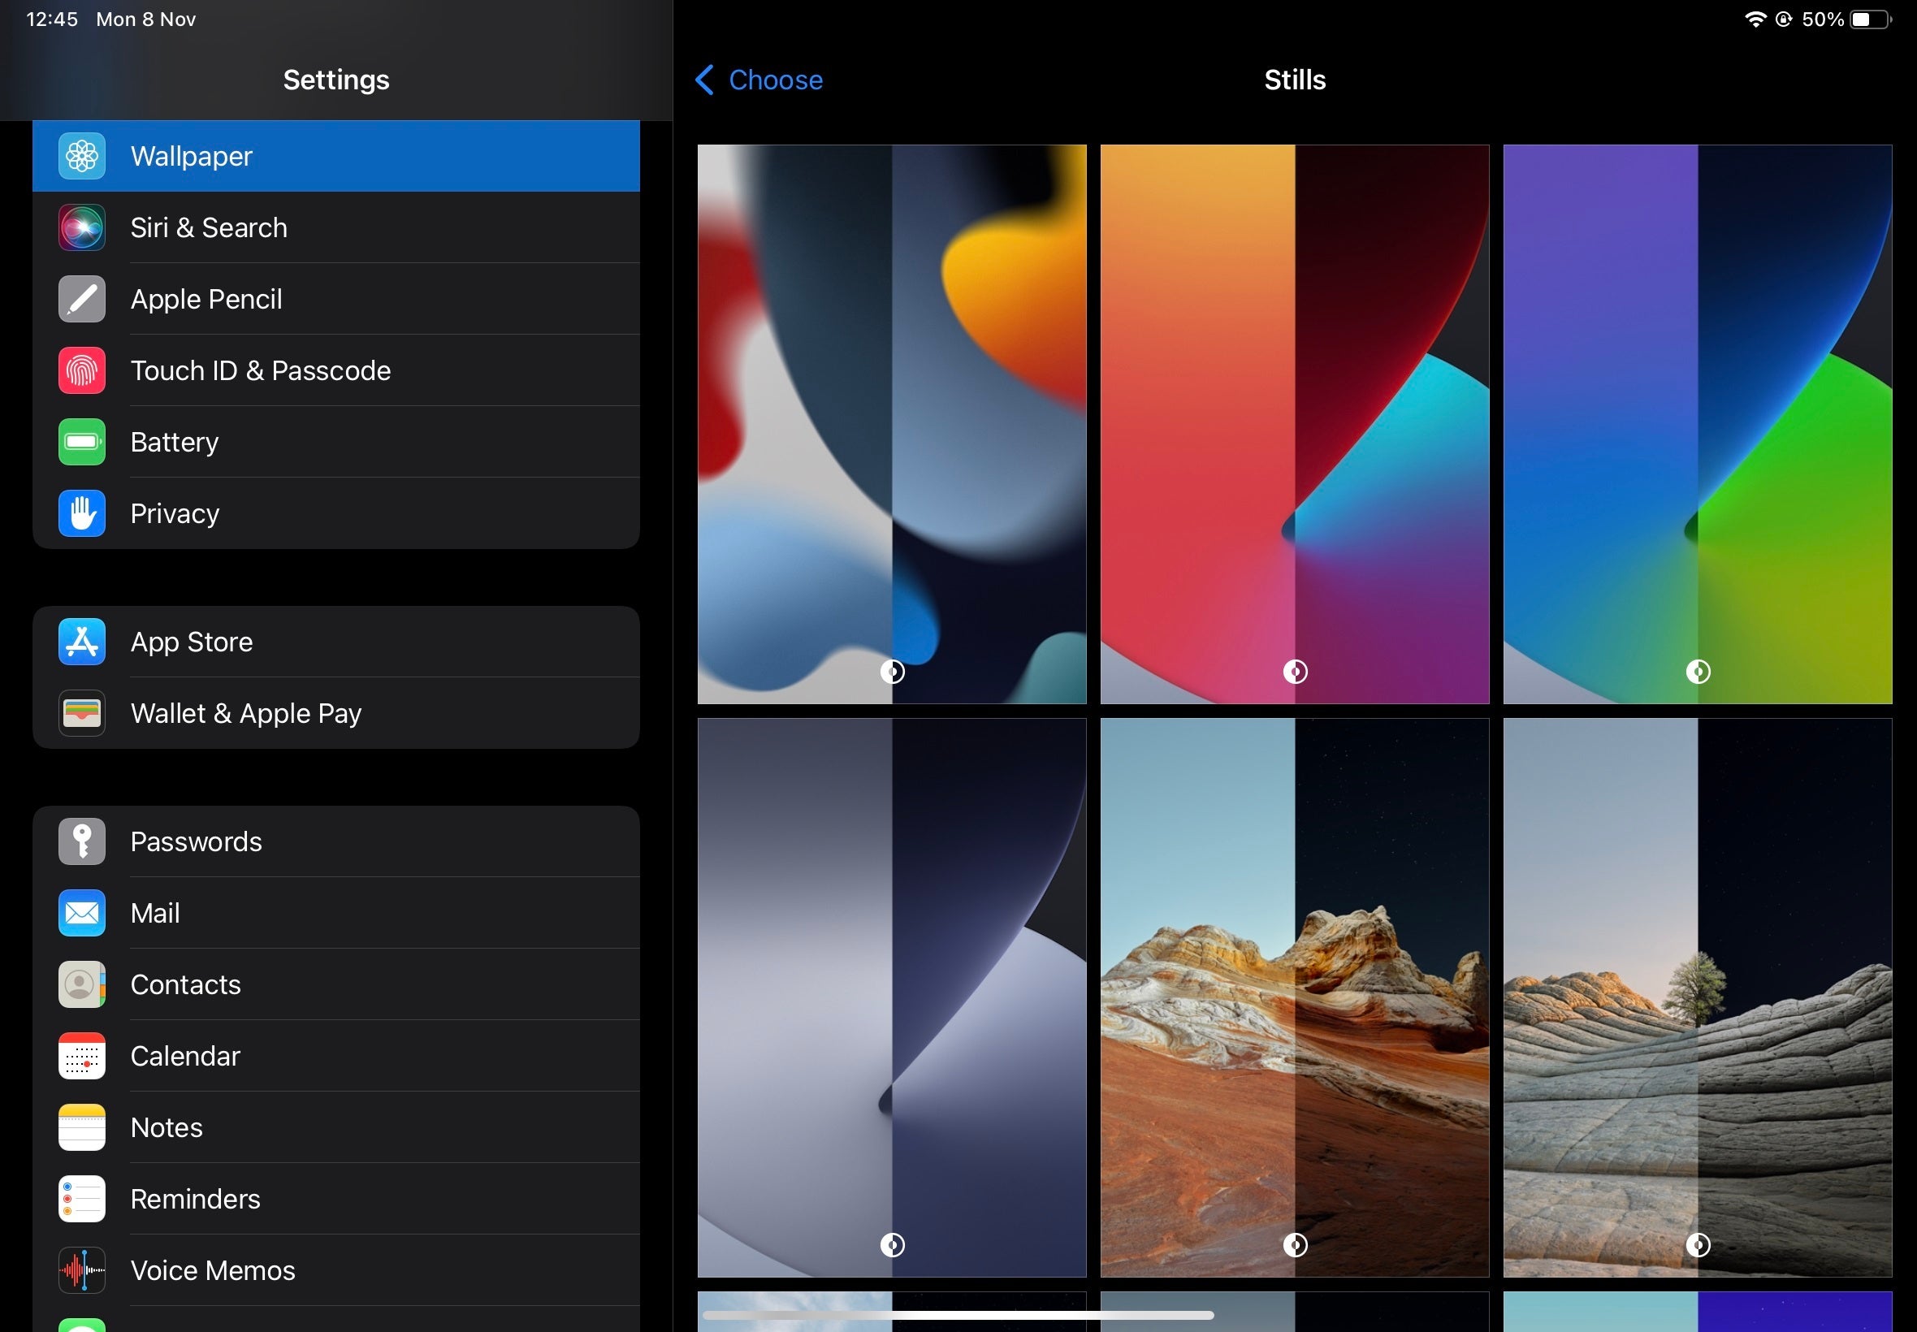
Task: Tap the Wallpaper flower icon
Action: pos(82,156)
